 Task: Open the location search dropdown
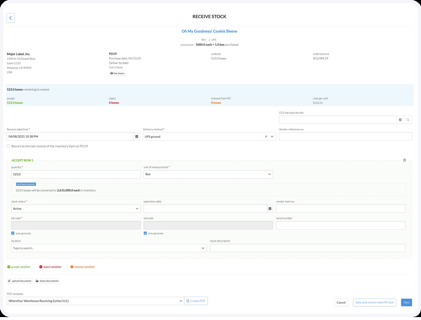click(109, 248)
